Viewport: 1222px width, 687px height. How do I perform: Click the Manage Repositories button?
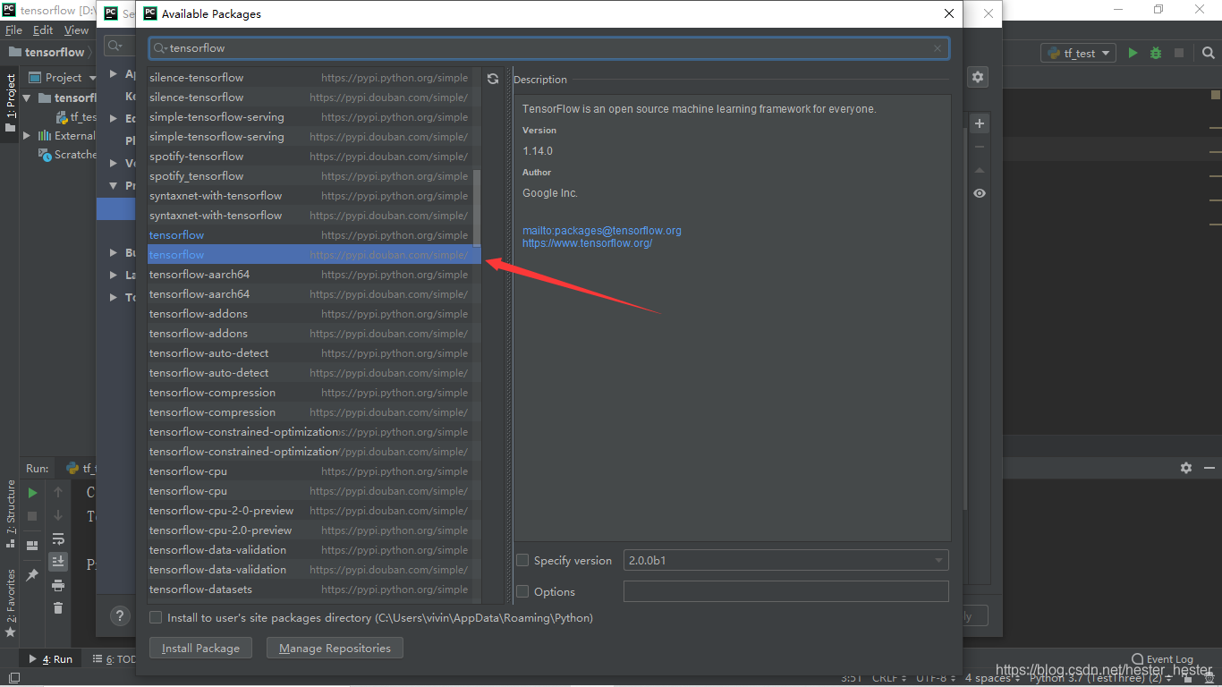[335, 648]
